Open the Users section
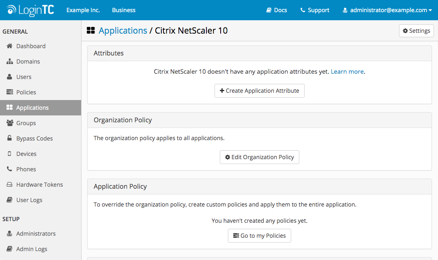Image resolution: width=438 pixels, height=260 pixels. click(41, 77)
